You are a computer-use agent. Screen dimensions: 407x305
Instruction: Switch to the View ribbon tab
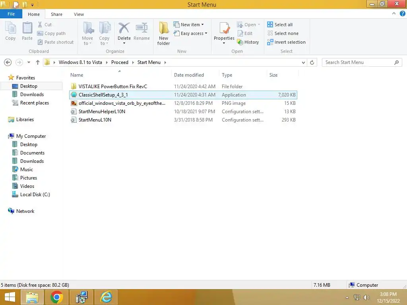[x=79, y=14]
